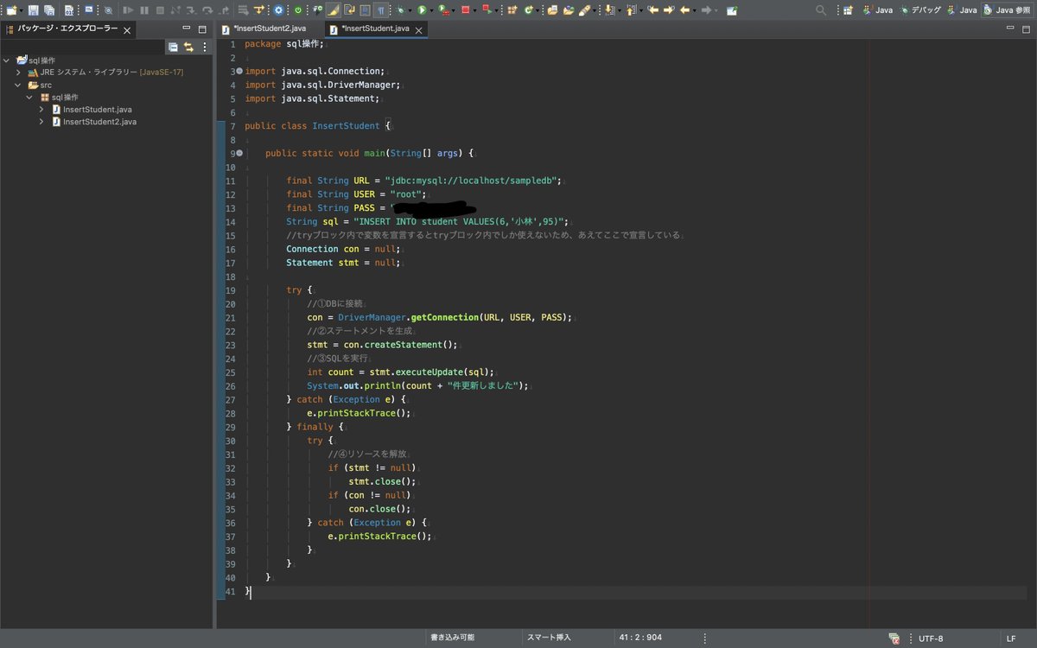Click the New Java Class icon

pyautogui.click(x=527, y=10)
